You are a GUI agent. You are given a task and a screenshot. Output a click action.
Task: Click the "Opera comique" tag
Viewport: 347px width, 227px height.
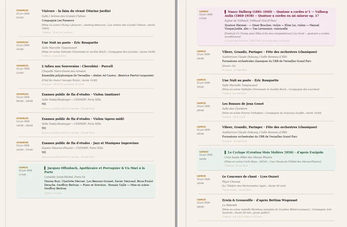(53, 193)
